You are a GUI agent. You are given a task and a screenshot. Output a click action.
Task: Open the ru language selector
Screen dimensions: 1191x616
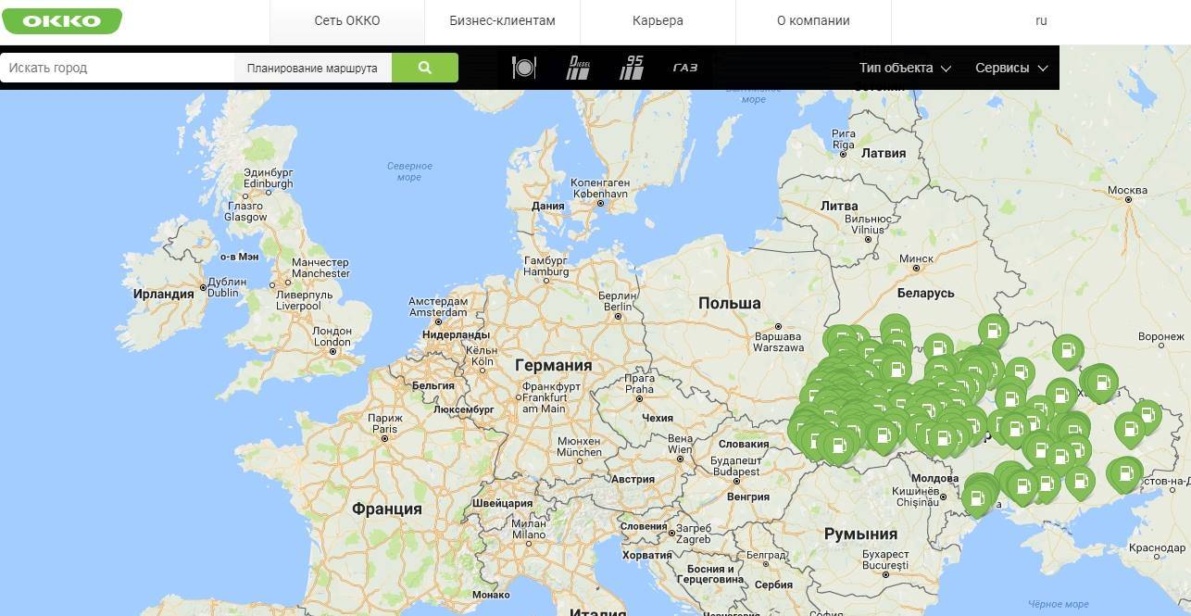(1041, 20)
